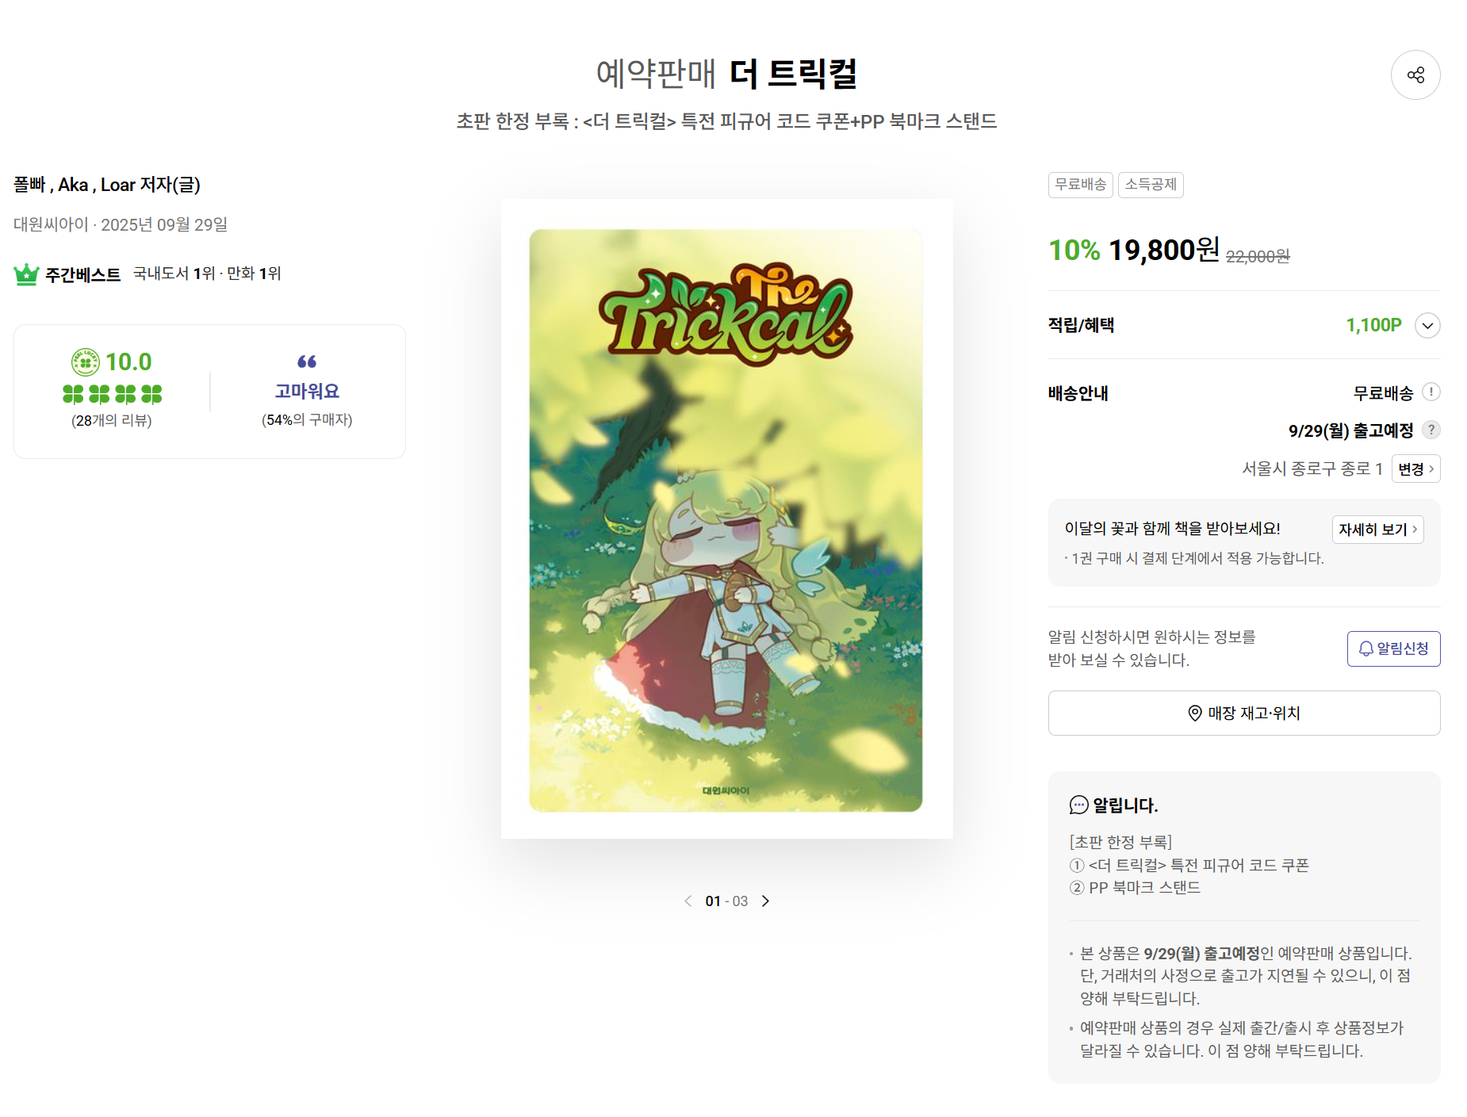Click the free shipping info exclamation icon
Screen dimensions: 1467x1117
(1431, 392)
